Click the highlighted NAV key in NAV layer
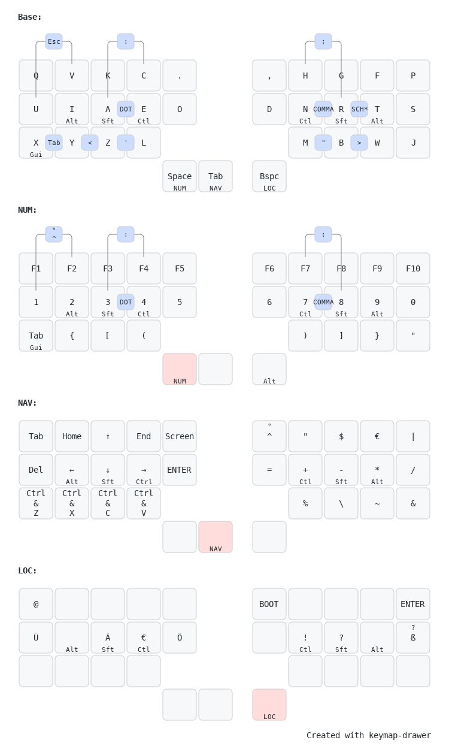This screenshot has width=449, height=755. (216, 537)
